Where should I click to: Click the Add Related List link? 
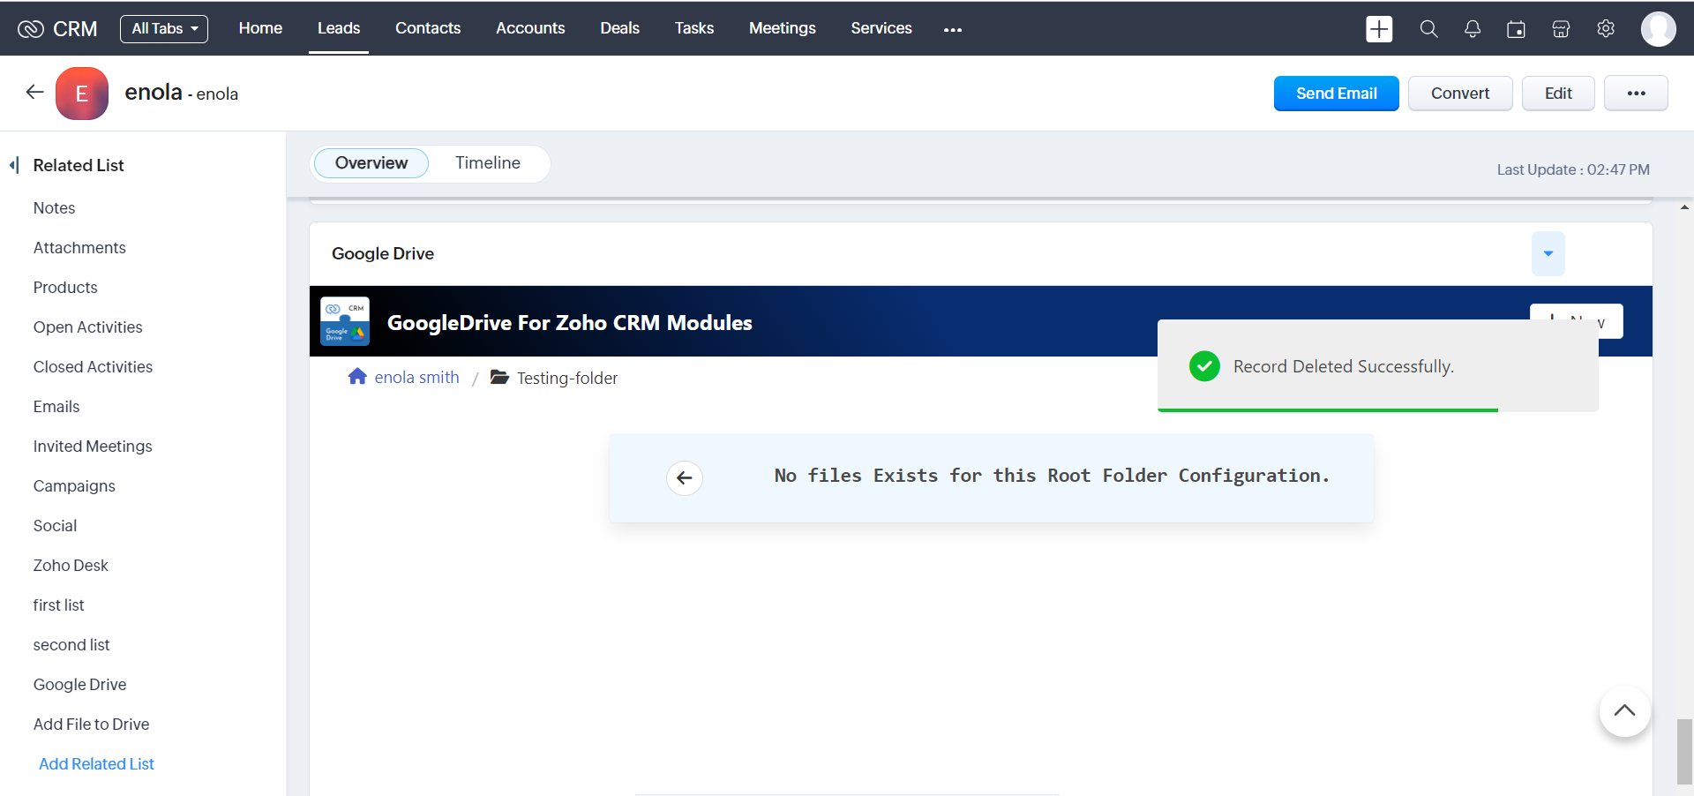pyautogui.click(x=96, y=764)
